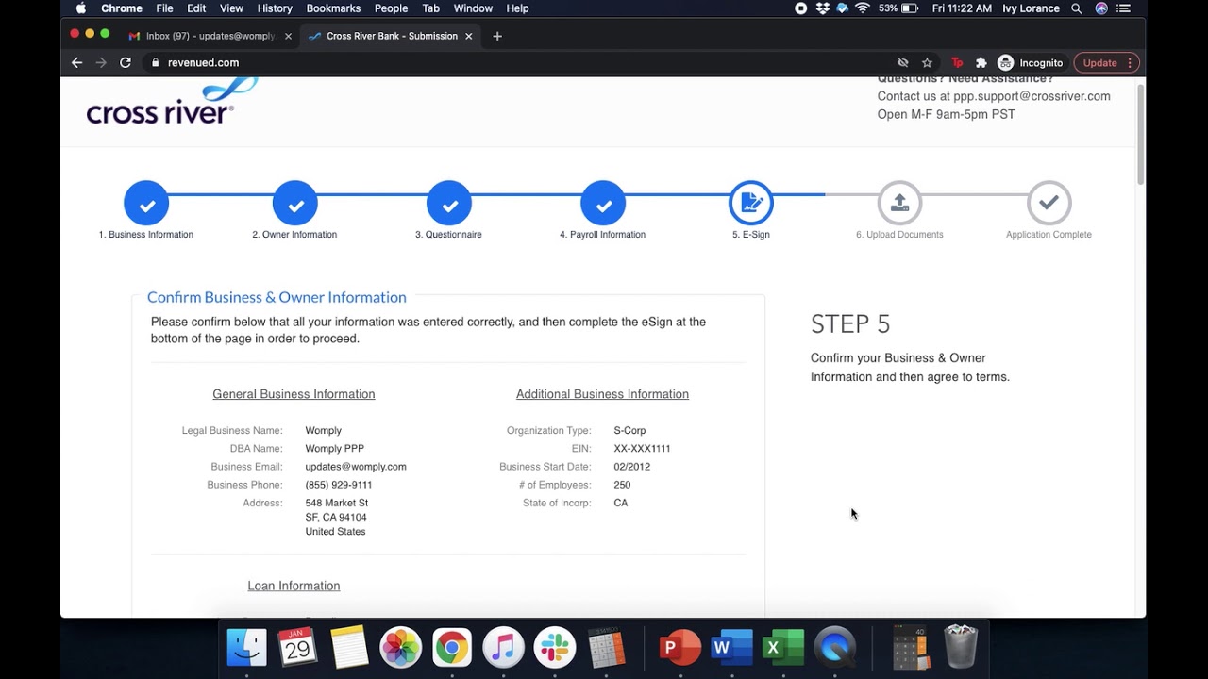Click the STEP 5 heading
The height and width of the screenshot is (679, 1208).
850,324
